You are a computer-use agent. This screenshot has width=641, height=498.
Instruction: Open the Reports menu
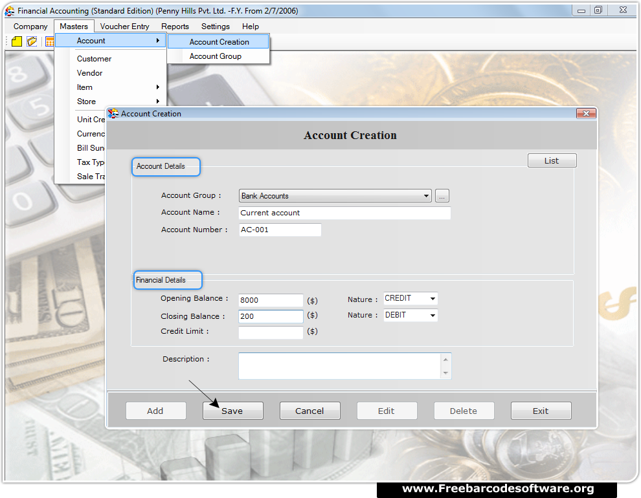[175, 27]
